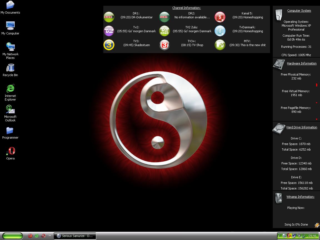This screenshot has height=240, width=320.
Task: Click the Free Physical Memory red meter
Action: coord(317,85)
